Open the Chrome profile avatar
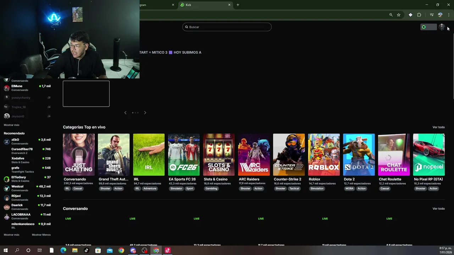The image size is (454, 255). coord(440,15)
